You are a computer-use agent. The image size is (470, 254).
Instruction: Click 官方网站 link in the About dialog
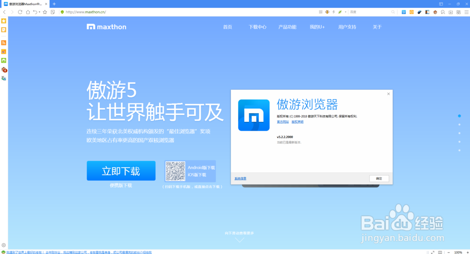pos(282,122)
